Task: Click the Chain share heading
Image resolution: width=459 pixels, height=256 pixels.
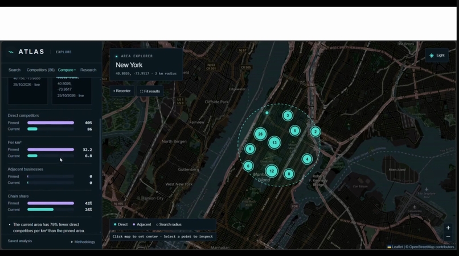Action: [x=18, y=196]
